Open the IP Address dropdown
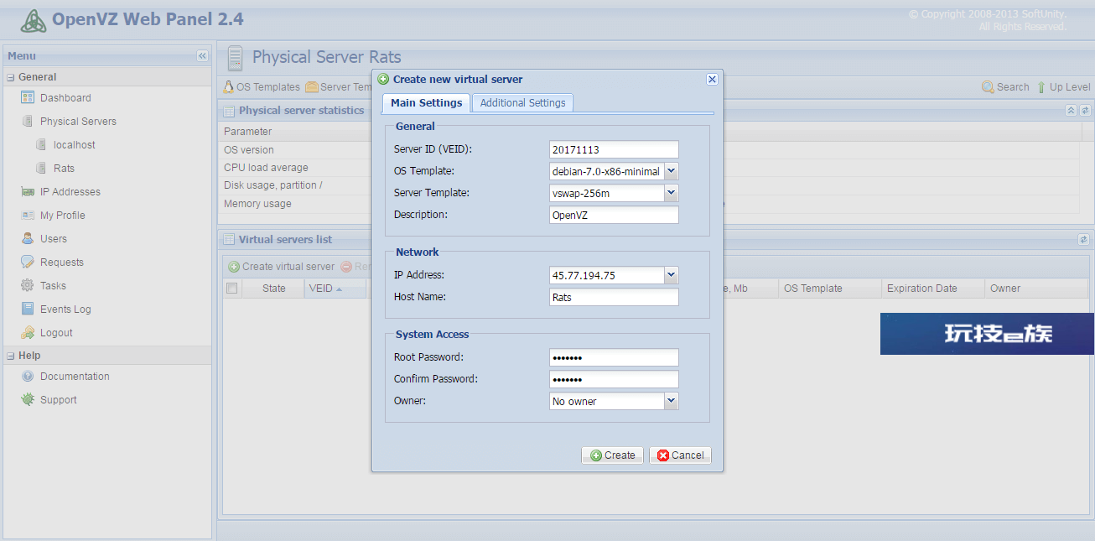 (671, 275)
